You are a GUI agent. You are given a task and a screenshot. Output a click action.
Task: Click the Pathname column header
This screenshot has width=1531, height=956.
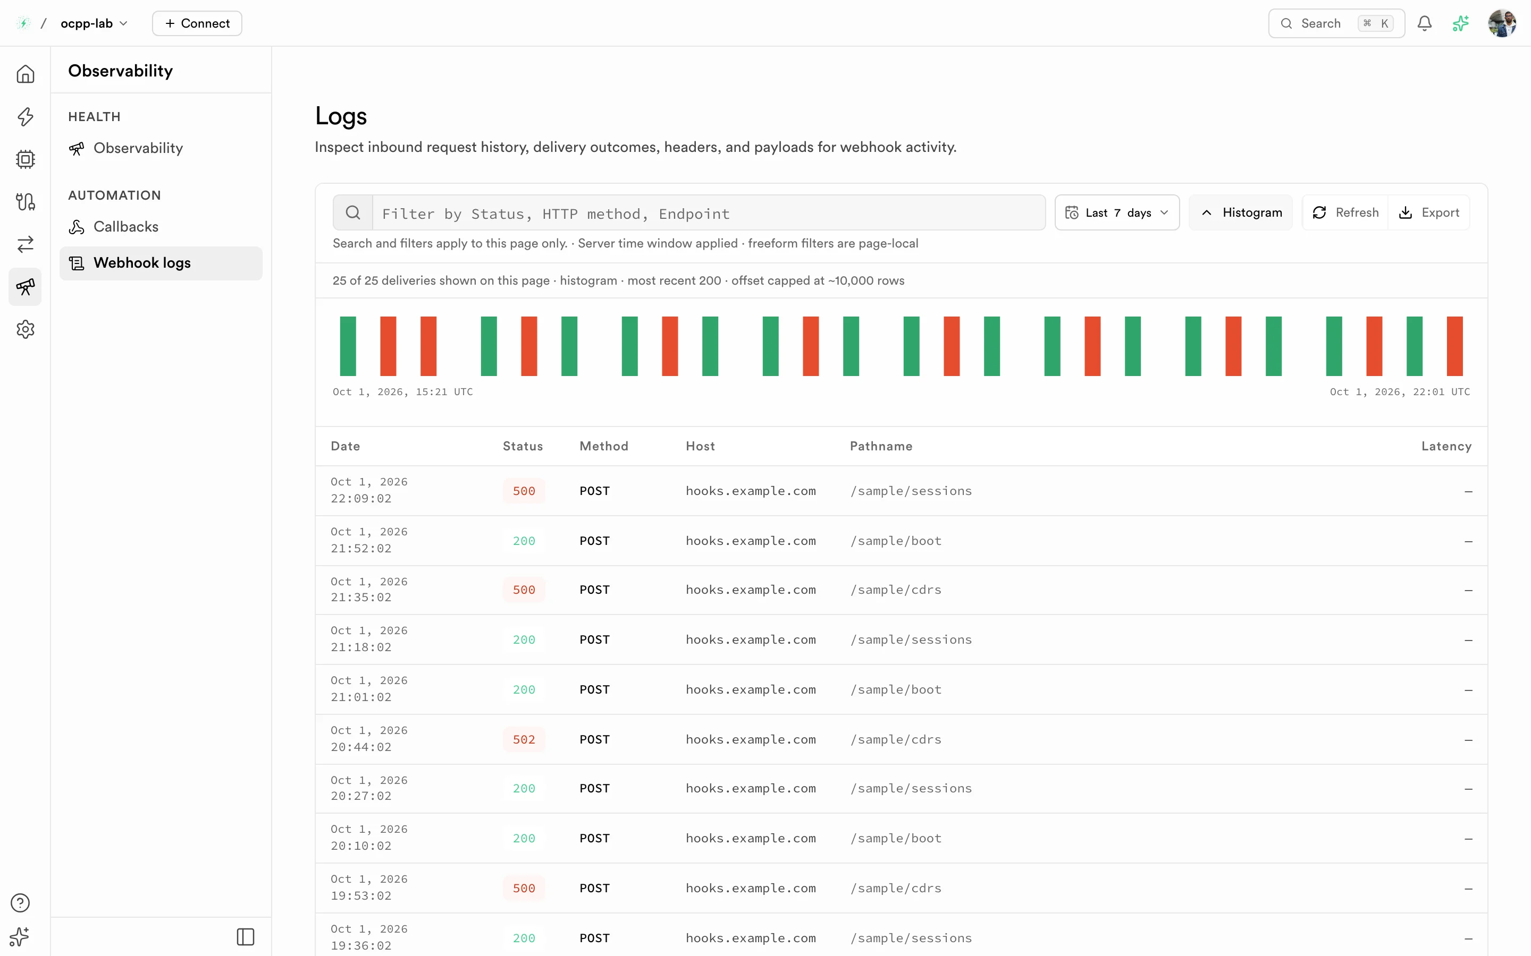click(881, 446)
